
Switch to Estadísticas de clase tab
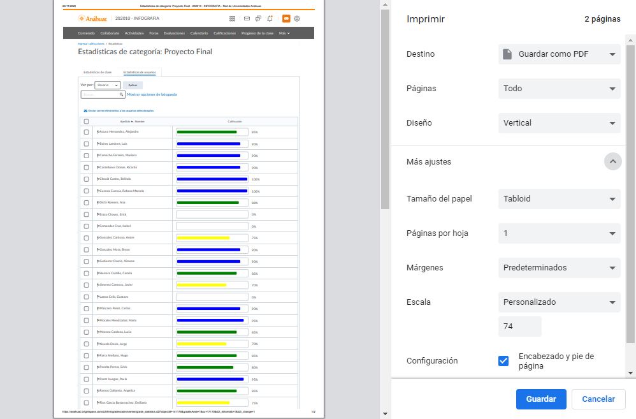tap(98, 73)
